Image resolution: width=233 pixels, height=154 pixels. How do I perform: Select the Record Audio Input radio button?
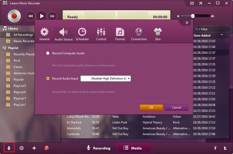pos(48,78)
